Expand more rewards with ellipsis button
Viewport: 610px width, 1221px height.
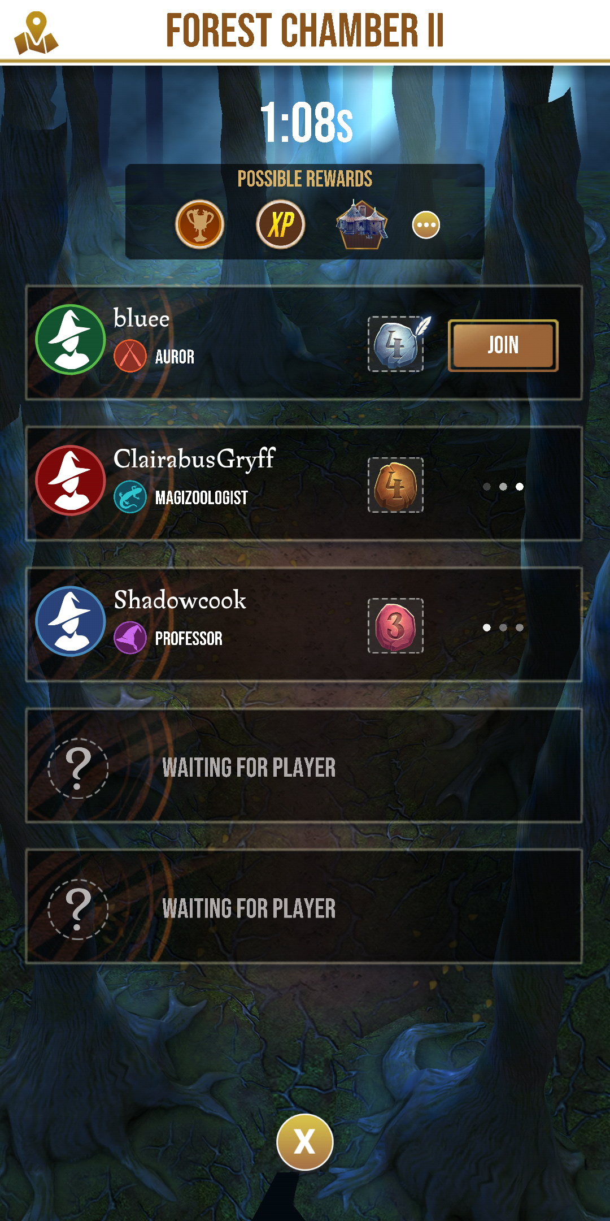pos(426,225)
